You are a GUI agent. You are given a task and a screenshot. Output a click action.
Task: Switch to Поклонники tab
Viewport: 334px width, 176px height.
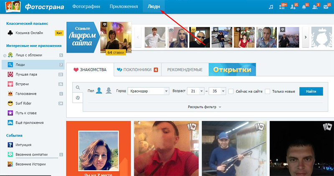(x=137, y=69)
